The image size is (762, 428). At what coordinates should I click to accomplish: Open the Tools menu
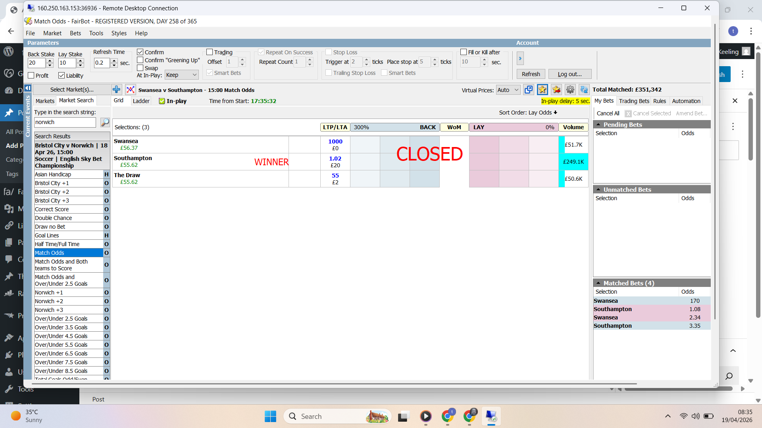click(96, 33)
